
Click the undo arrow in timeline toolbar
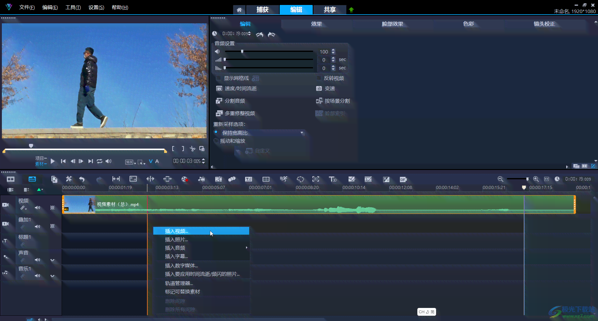(82, 179)
